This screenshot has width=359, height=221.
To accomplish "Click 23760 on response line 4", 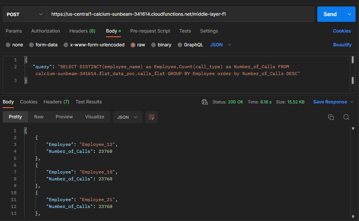I will pos(105,151).
